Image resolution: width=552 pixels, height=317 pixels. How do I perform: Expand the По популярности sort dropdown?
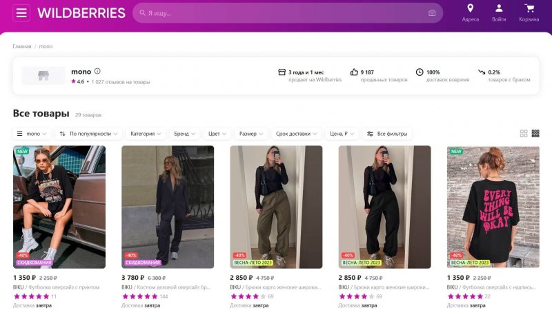click(x=89, y=134)
